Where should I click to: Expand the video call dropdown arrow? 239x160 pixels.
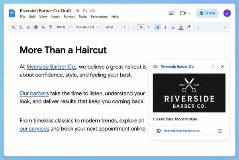point(189,13)
